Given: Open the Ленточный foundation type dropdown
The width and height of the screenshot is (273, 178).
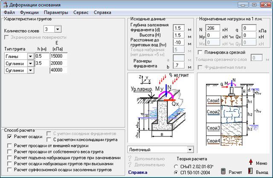Looking at the screenshot, I should pos(190,150).
